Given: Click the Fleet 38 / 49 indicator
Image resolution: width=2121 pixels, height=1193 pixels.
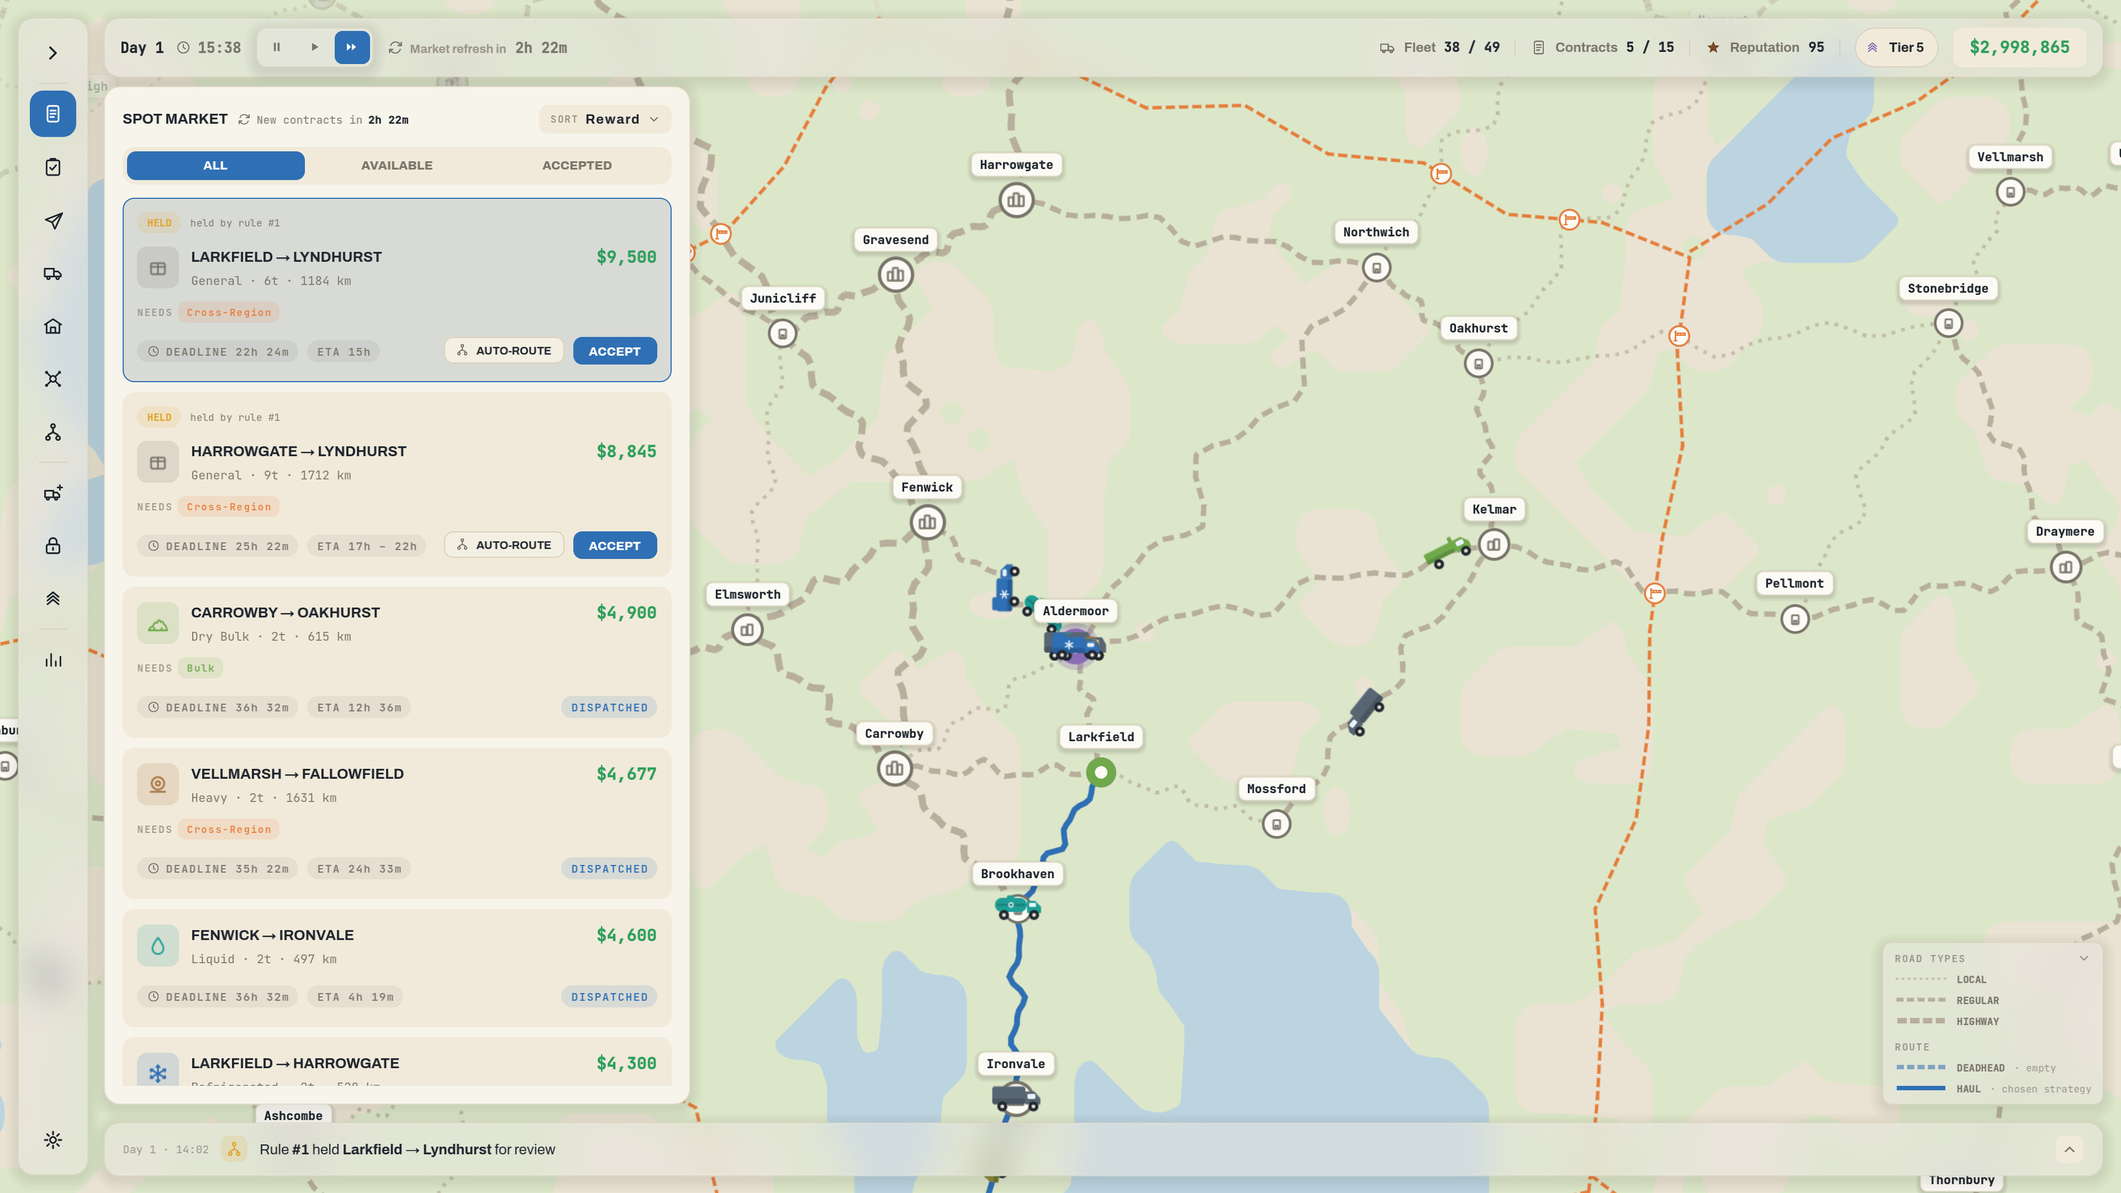Looking at the screenshot, I should click(x=1439, y=47).
